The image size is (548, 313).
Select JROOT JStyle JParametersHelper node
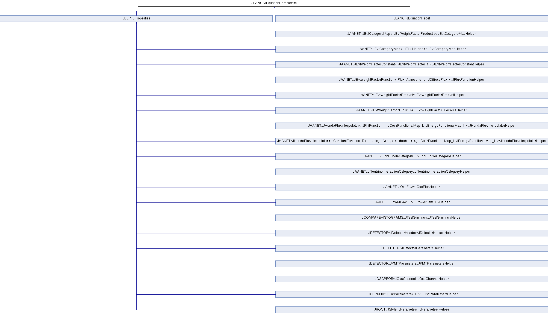(411, 309)
